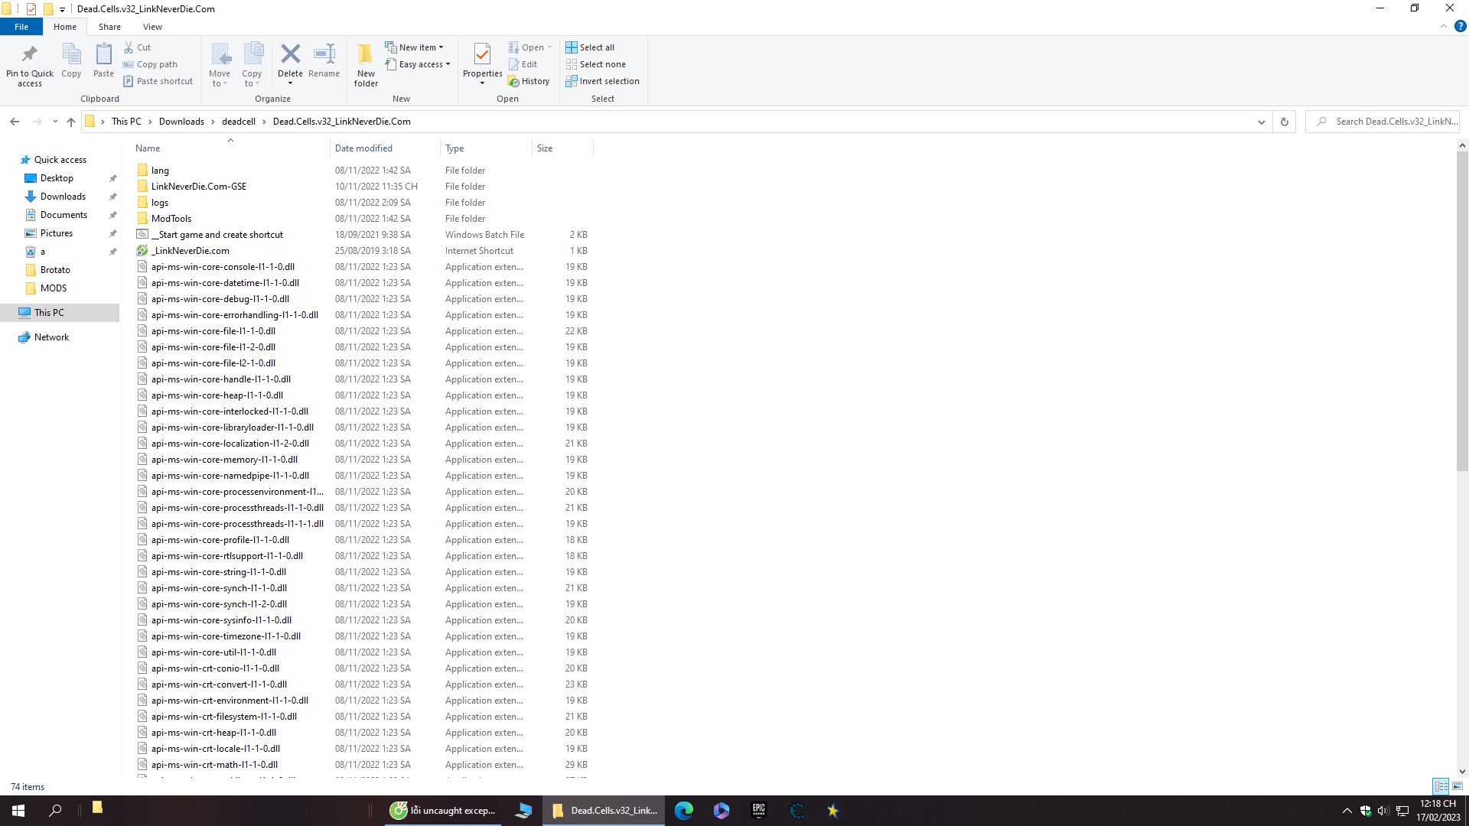Open the recent locations dropdown arrow
1469x826 pixels.
55,122
